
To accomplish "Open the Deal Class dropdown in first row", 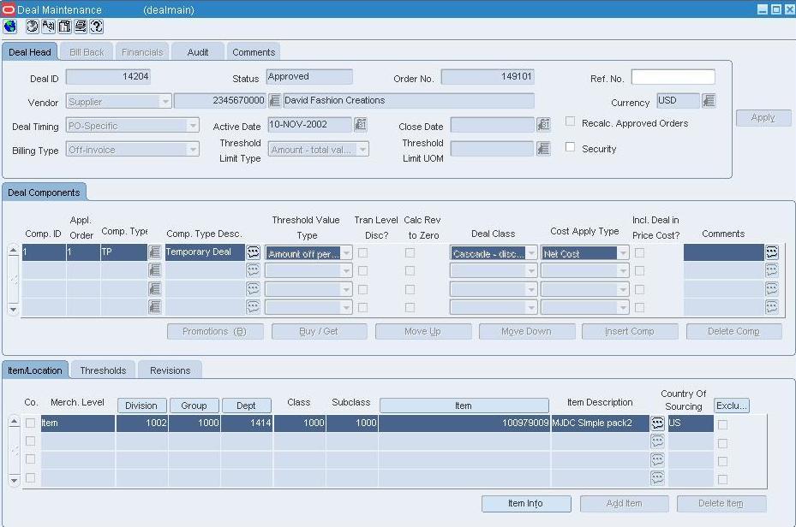I will [531, 253].
